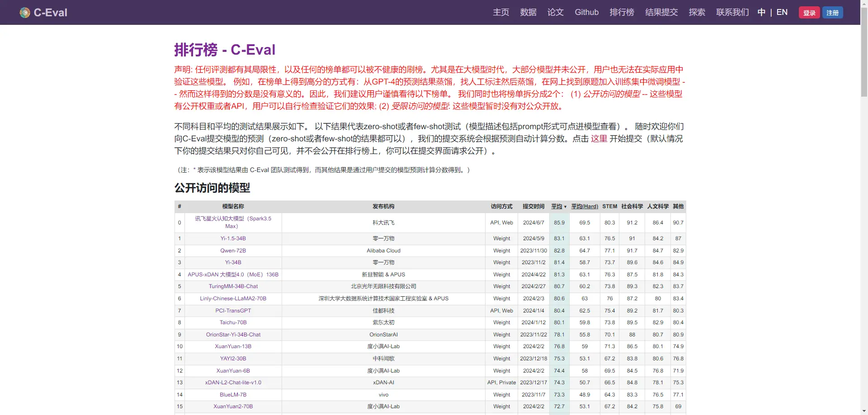The height and width of the screenshot is (415, 868).
Task: Open the BlueLM-7B model link
Action: click(x=233, y=395)
